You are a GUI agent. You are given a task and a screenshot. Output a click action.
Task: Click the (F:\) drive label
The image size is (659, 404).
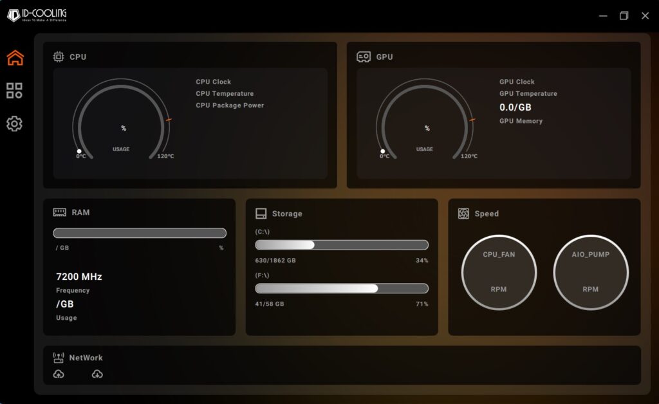pos(263,275)
